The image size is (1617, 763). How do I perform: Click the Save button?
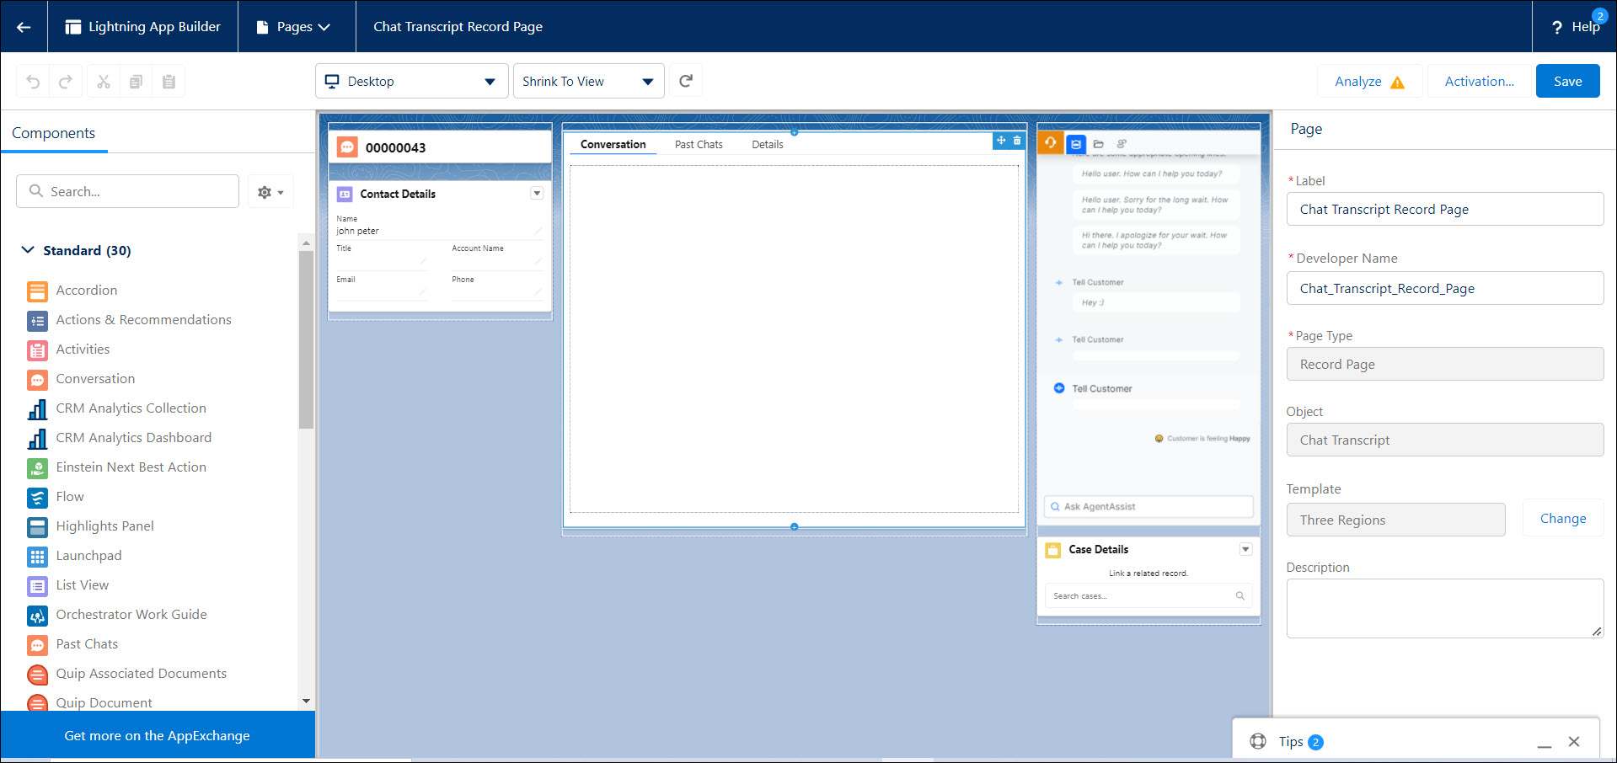point(1567,80)
